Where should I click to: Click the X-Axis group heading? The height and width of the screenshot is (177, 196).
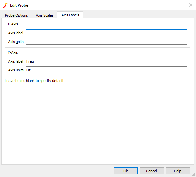13,24
